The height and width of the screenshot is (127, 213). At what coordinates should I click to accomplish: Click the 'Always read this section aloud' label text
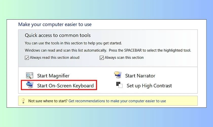pos(55,58)
